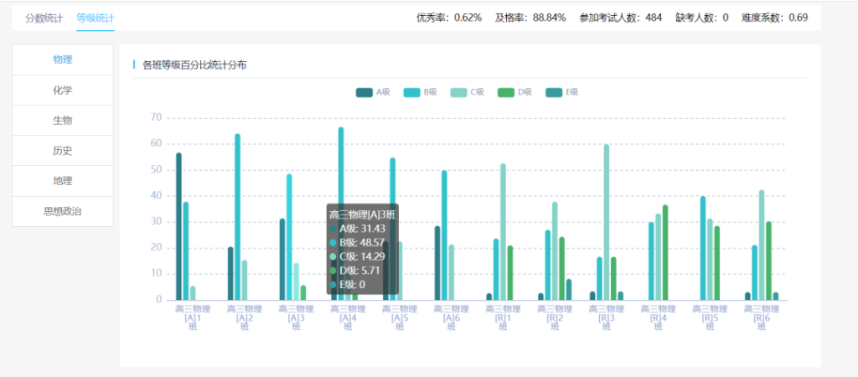Toggle the E级 legend series
858x377 pixels.
tap(562, 92)
